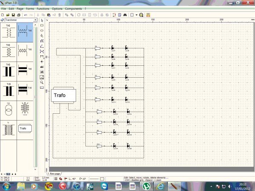This screenshot has width=255, height=191.
Task: Click the Print toolbar icon
Action: click(19, 15)
